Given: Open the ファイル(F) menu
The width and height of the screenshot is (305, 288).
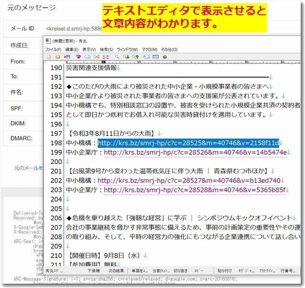Looking at the screenshot, I should click(53, 50).
